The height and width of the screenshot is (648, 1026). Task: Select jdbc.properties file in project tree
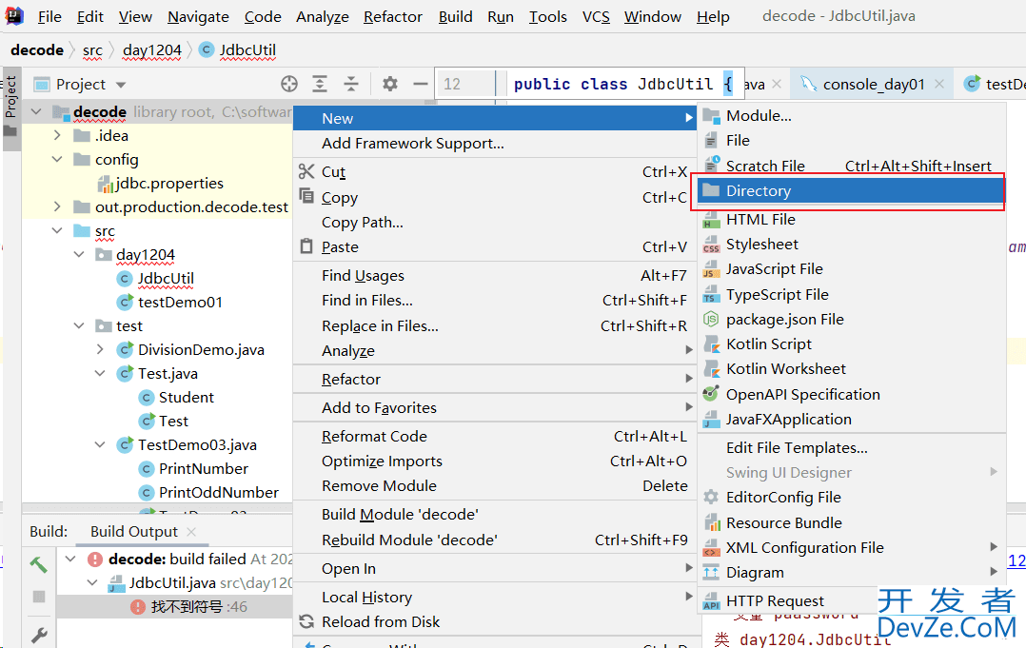click(170, 184)
